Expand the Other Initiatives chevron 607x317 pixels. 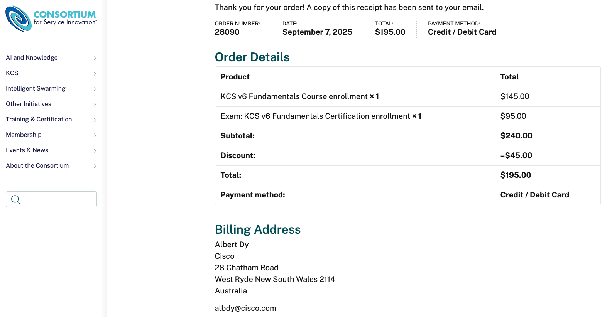tap(95, 105)
